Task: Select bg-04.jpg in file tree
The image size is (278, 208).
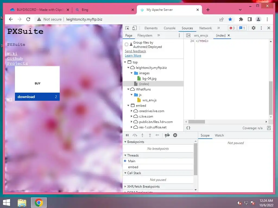Action: (x=149, y=79)
